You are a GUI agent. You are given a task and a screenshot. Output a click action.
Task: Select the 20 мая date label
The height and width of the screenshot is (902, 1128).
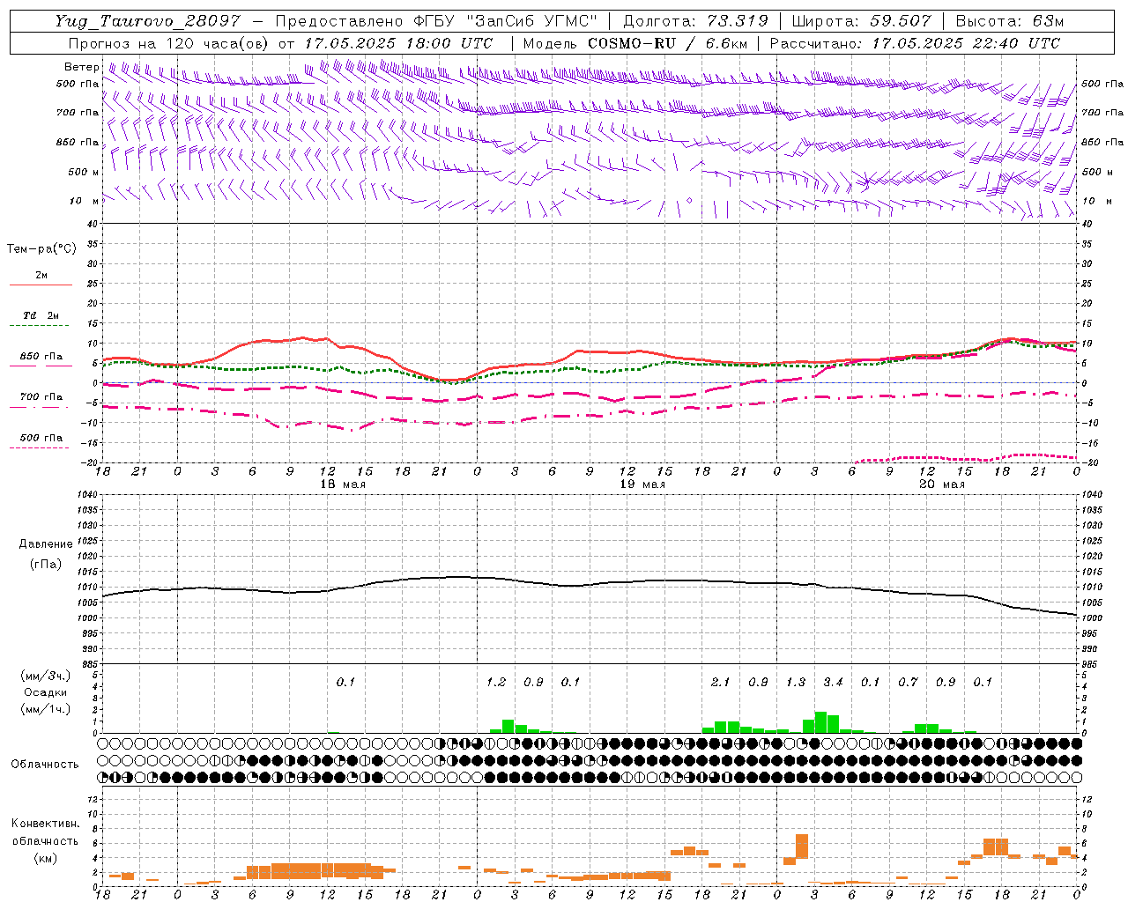click(942, 484)
